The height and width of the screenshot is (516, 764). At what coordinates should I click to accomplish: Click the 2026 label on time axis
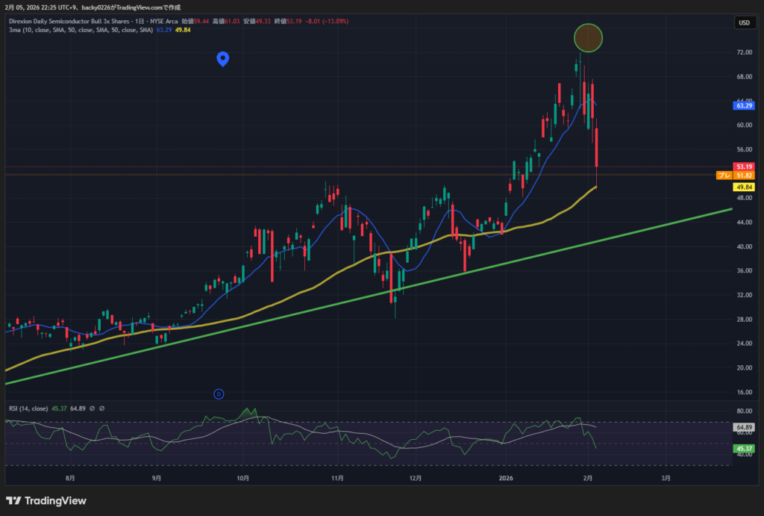(x=507, y=477)
